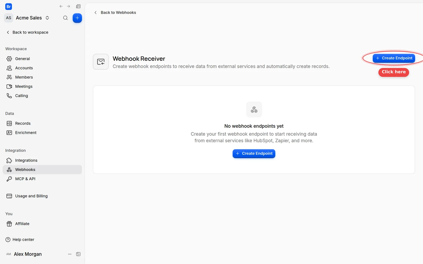Click the 'No webhook endpoints yet' heading
423x264 pixels.
click(254, 126)
